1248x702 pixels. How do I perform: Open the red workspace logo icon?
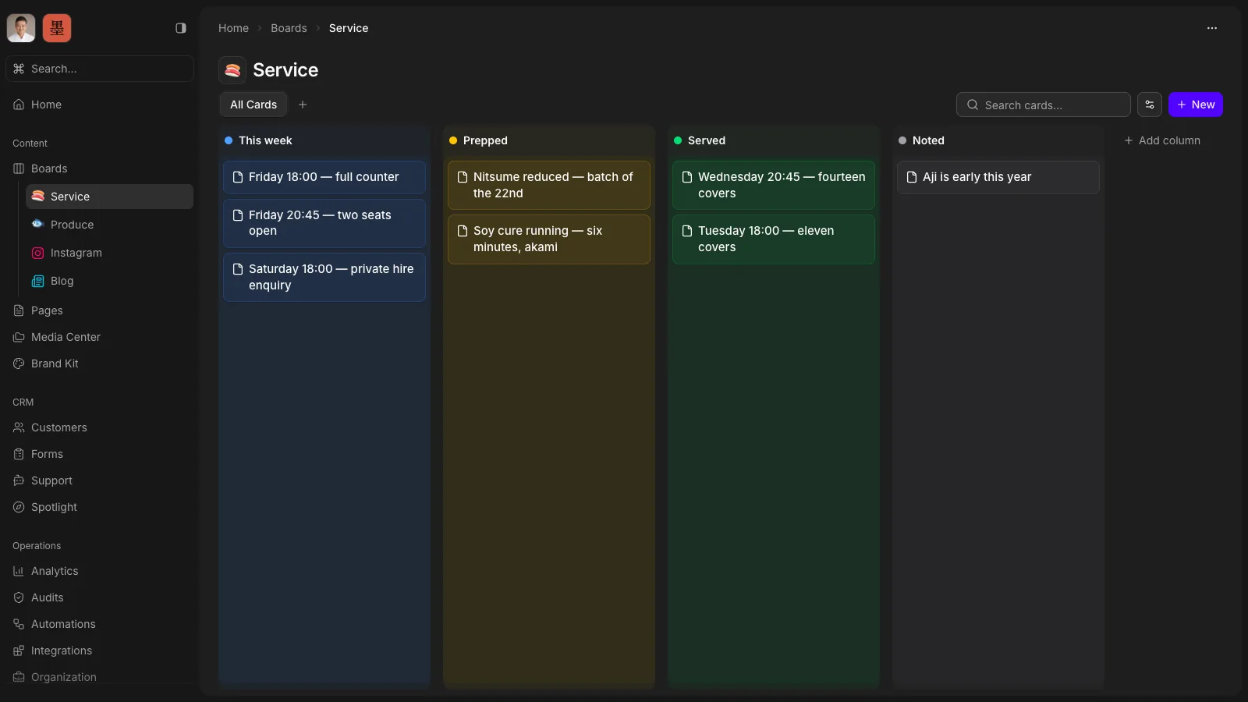tap(57, 28)
